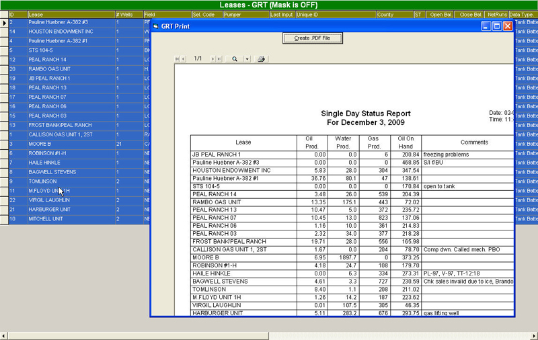Go to next page in print preview
This screenshot has height=340, width=538.
coord(213,59)
